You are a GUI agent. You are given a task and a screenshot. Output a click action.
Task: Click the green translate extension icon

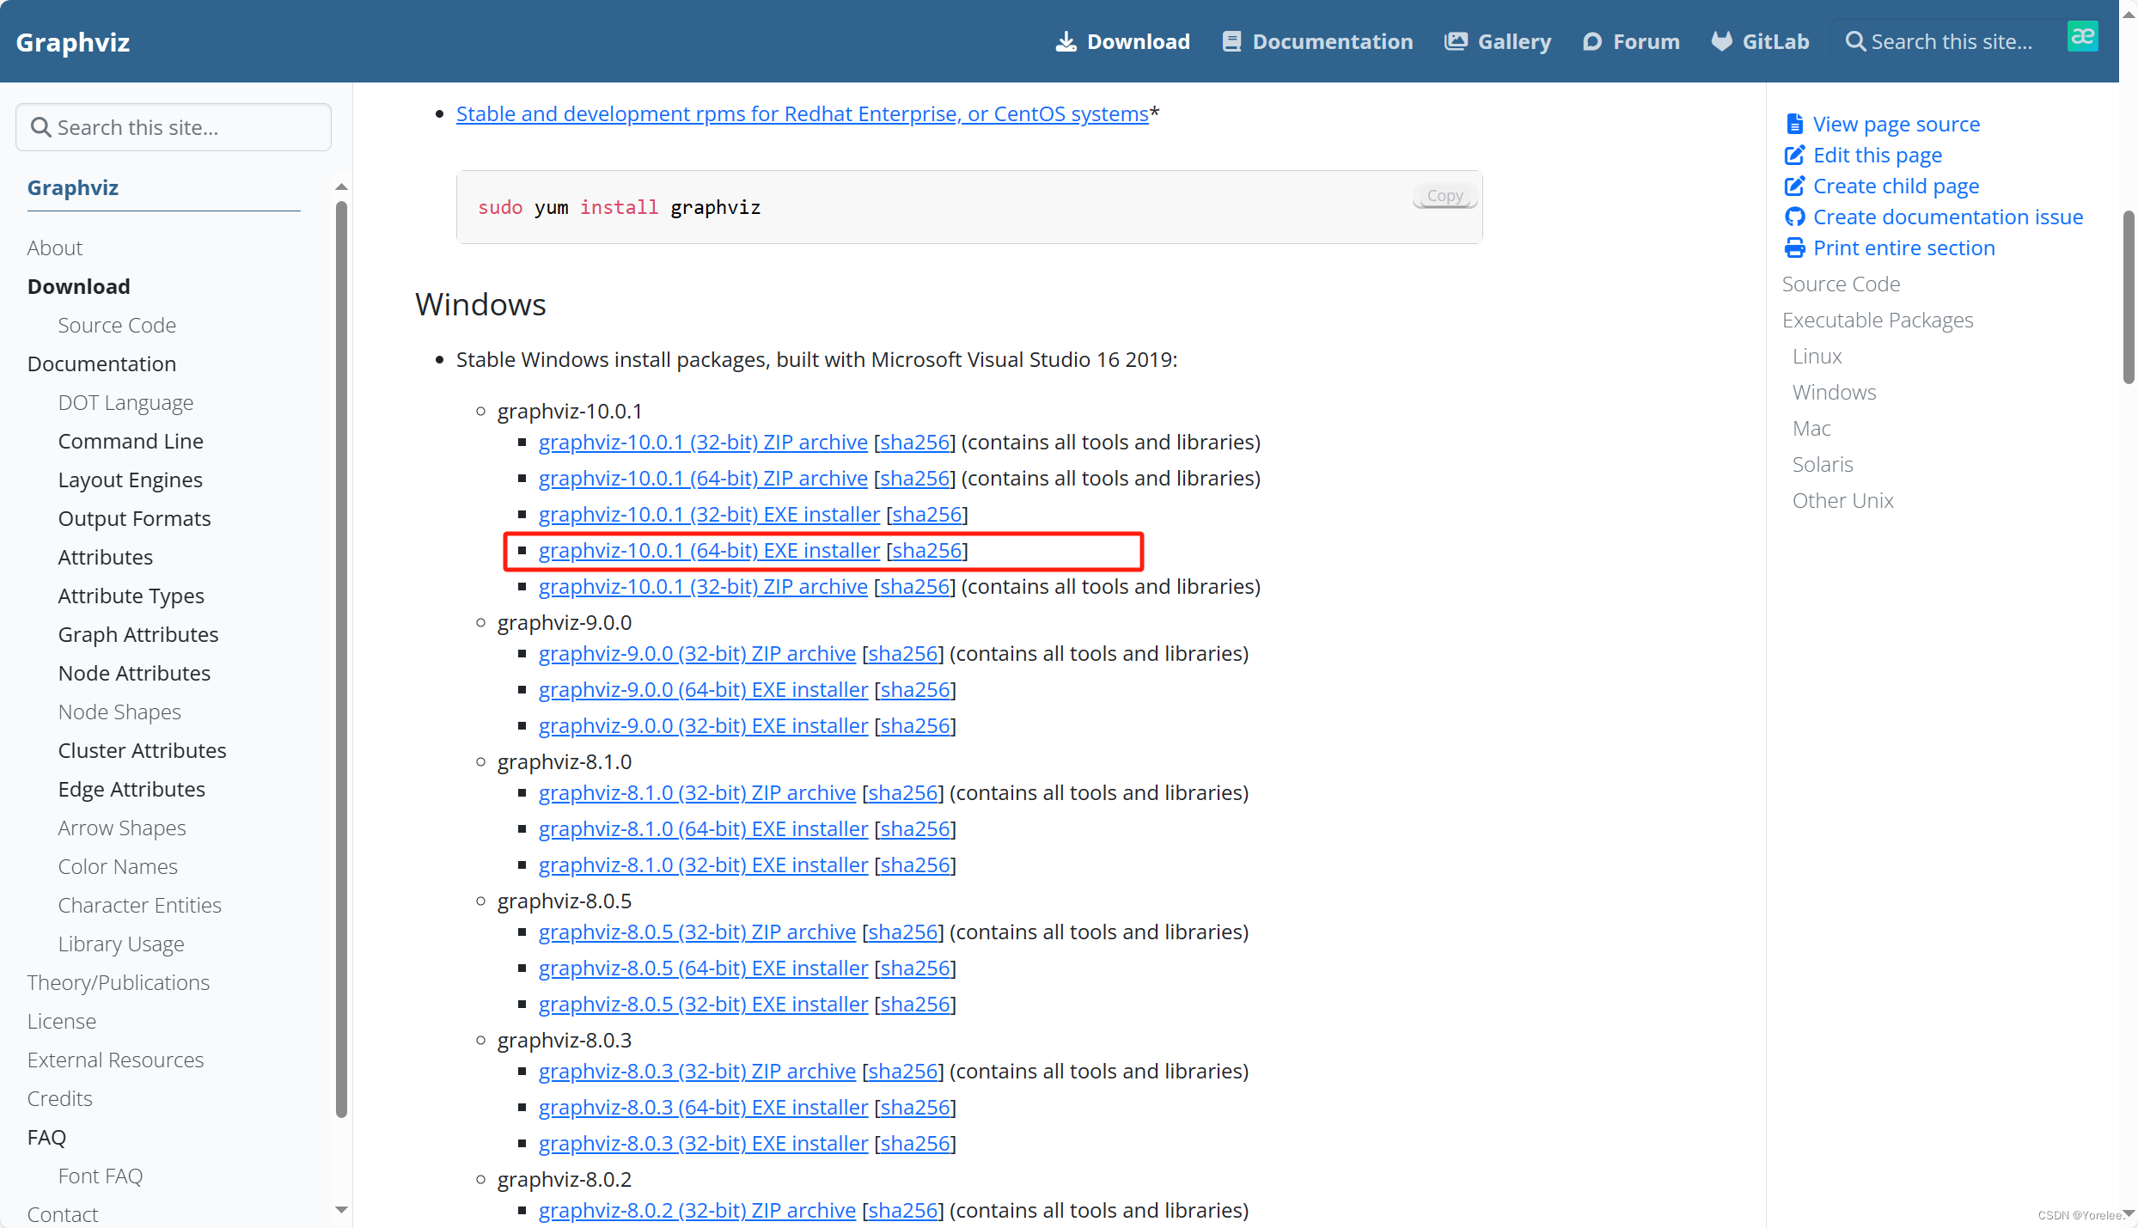pyautogui.click(x=2082, y=36)
